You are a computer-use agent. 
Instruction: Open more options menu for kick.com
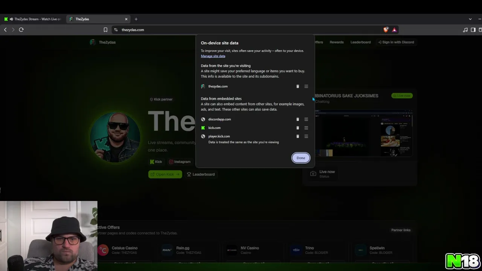pos(306,128)
